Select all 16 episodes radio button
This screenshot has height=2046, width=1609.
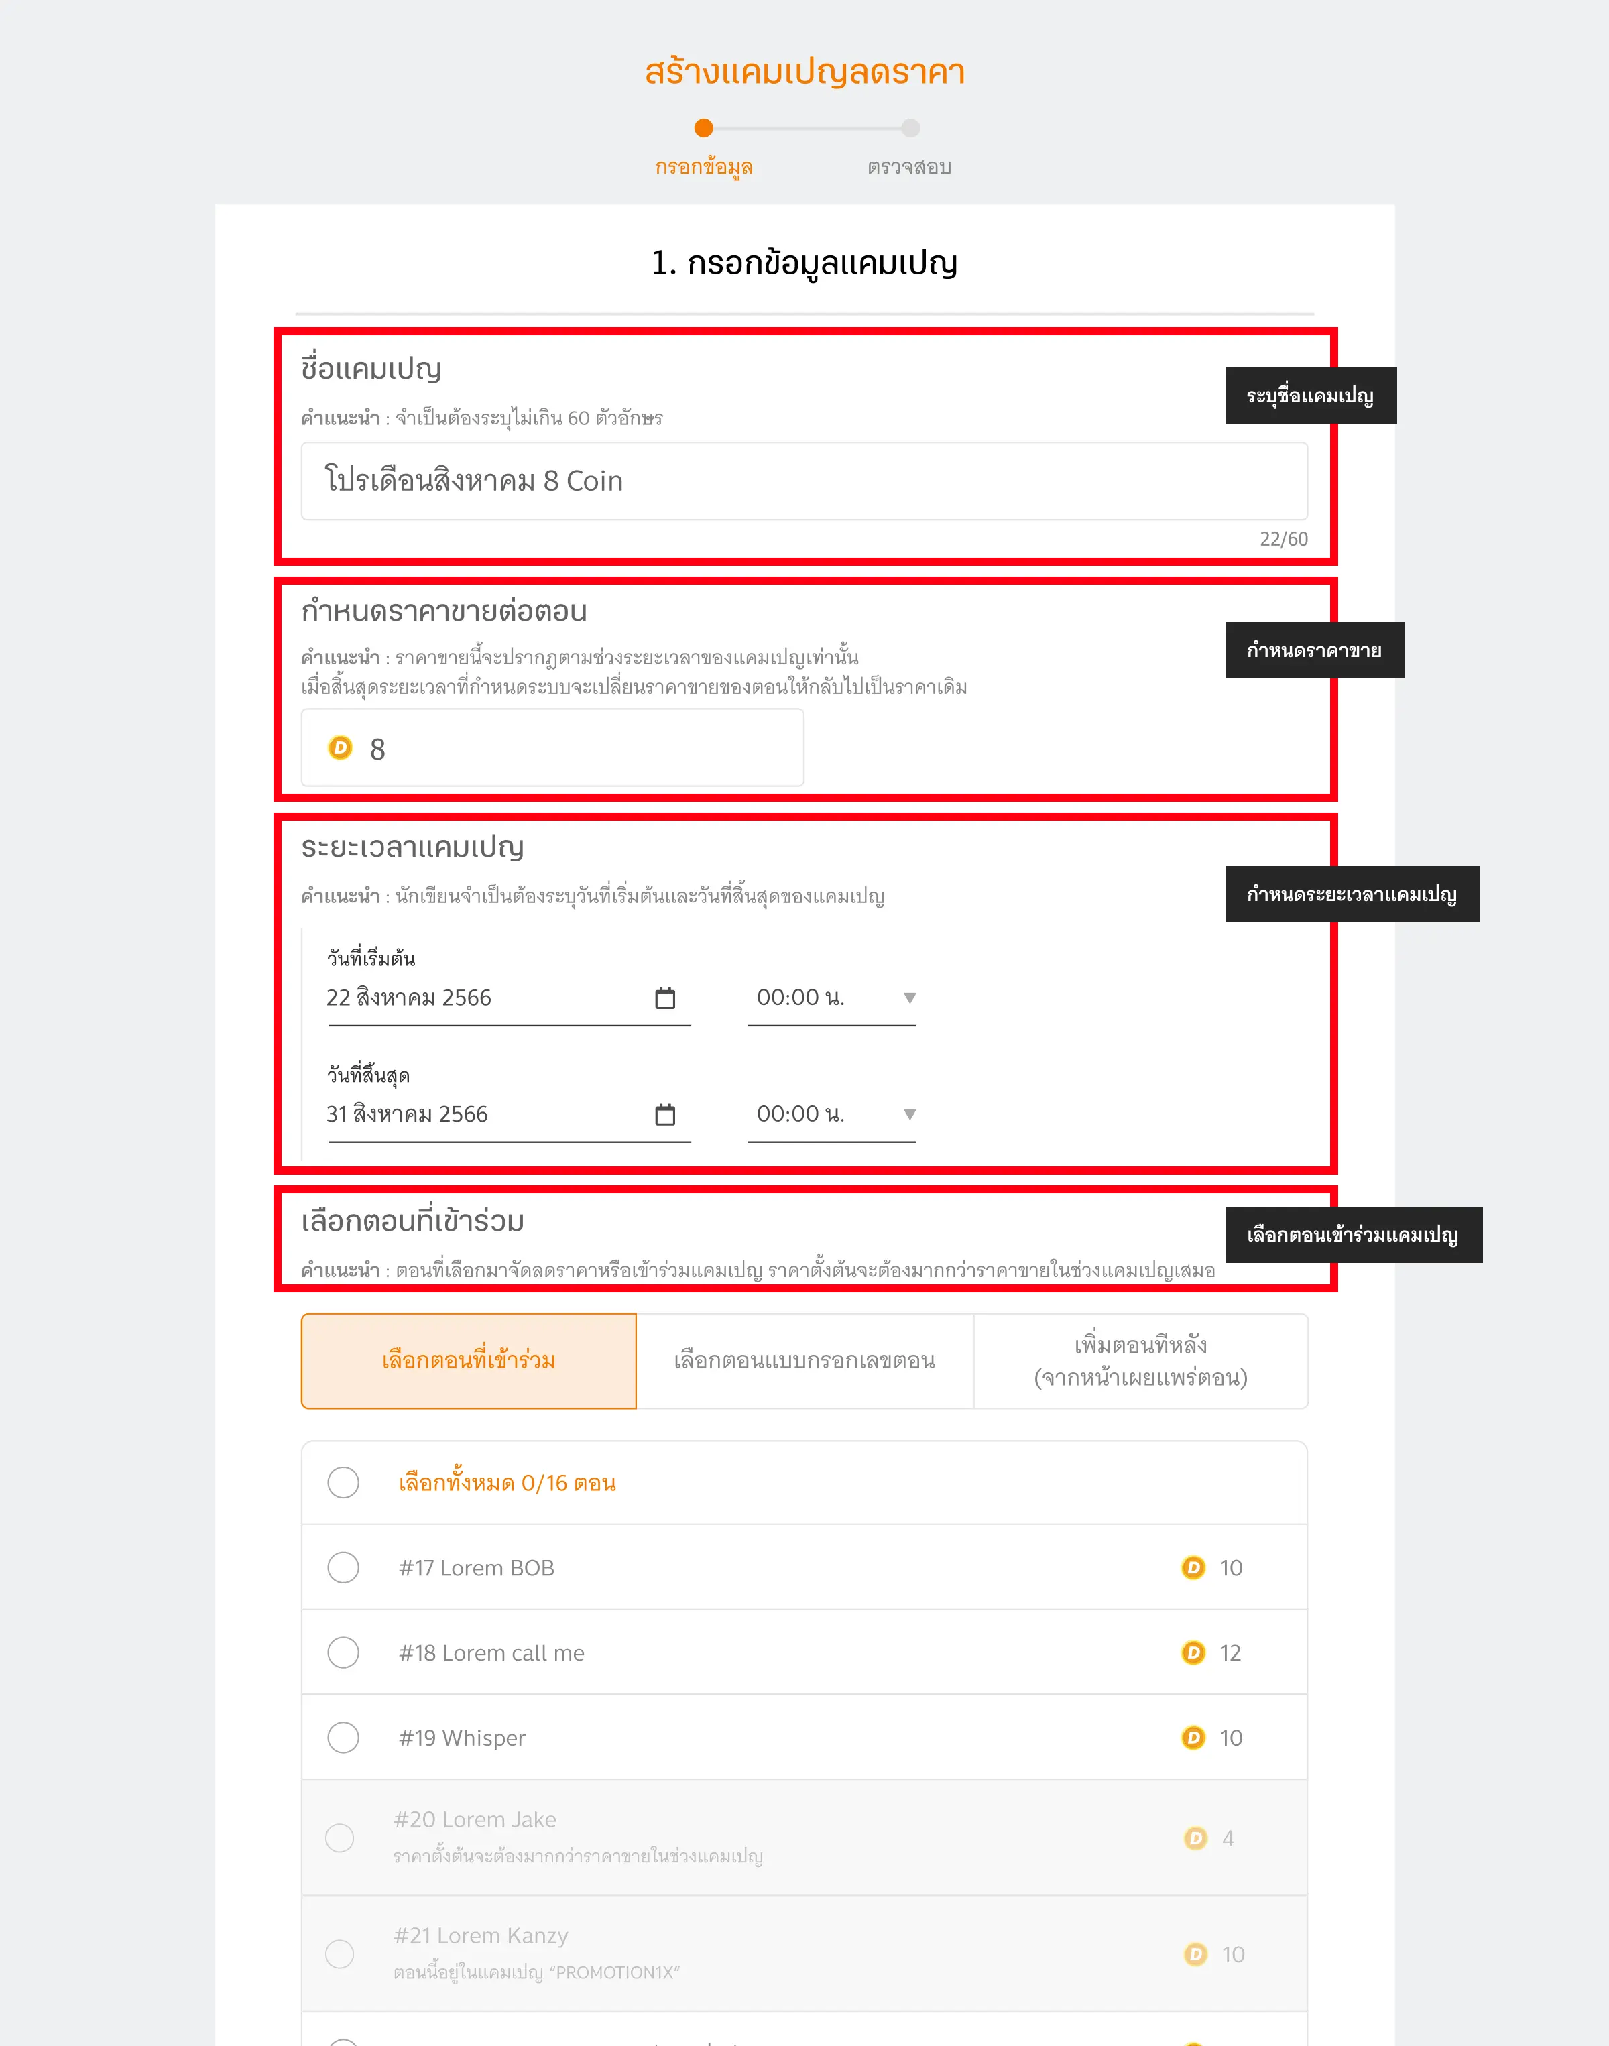[x=343, y=1483]
